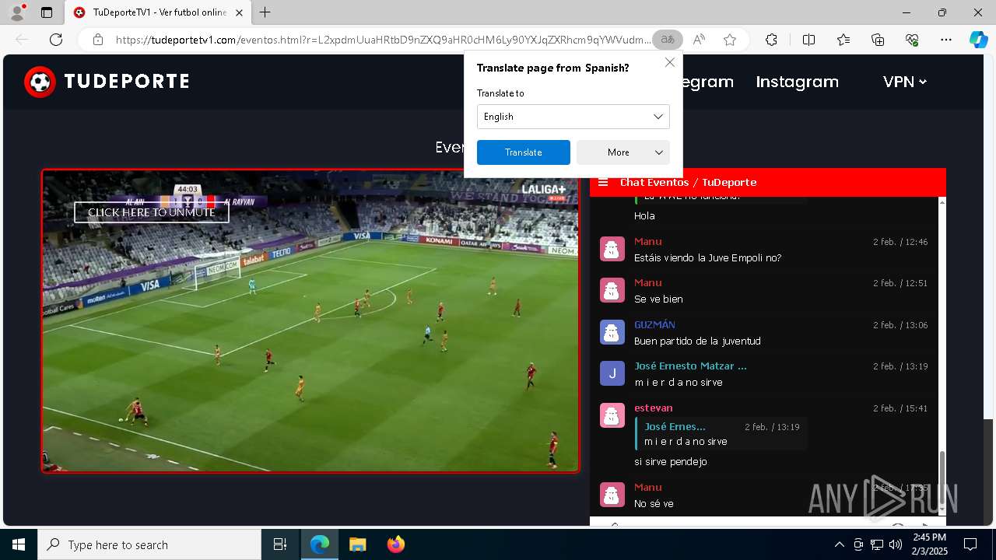
Task: Open Task View on the taskbar
Action: (x=280, y=544)
